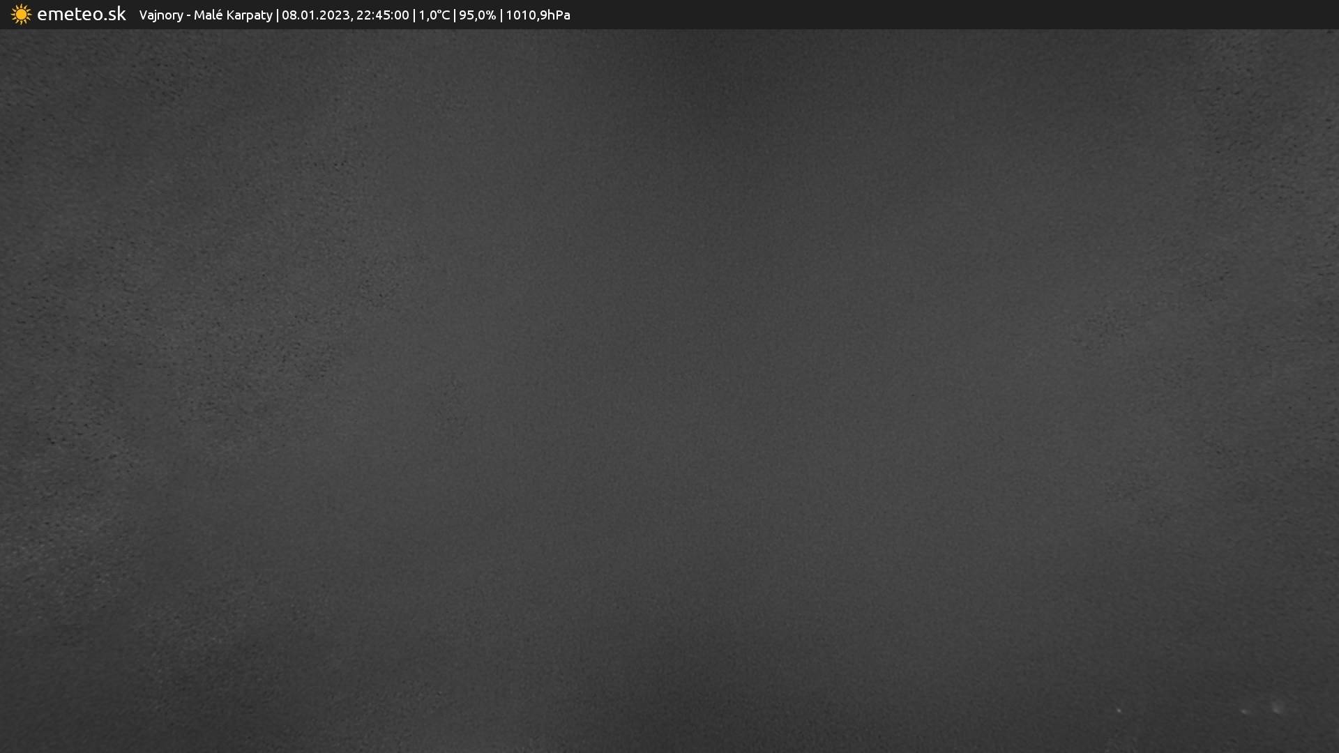
Task: Click the Karpaty word in the header
Action: pyautogui.click(x=249, y=15)
